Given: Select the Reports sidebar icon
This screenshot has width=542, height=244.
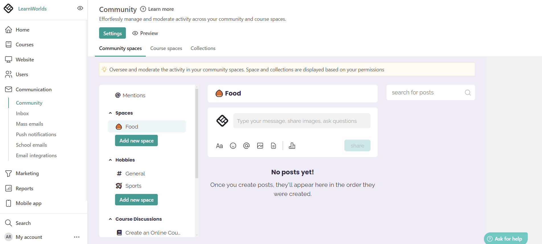Looking at the screenshot, I should point(9,188).
